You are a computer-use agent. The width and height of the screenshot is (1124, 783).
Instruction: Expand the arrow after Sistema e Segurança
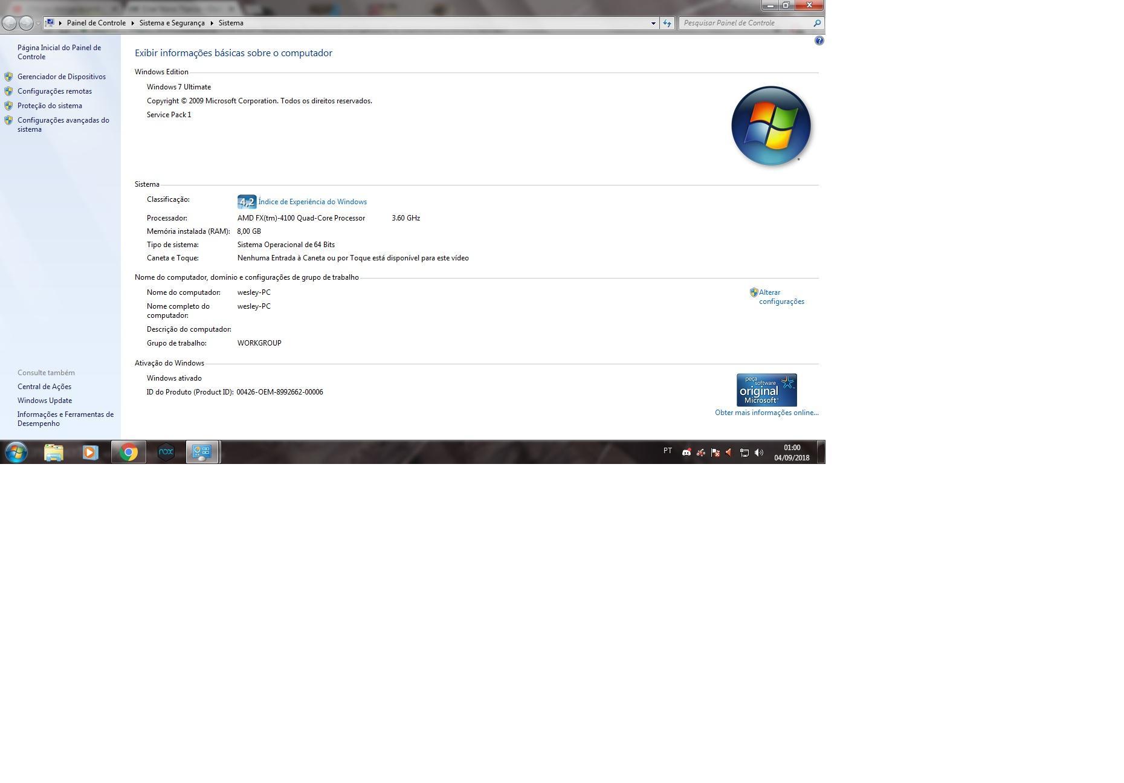(212, 23)
